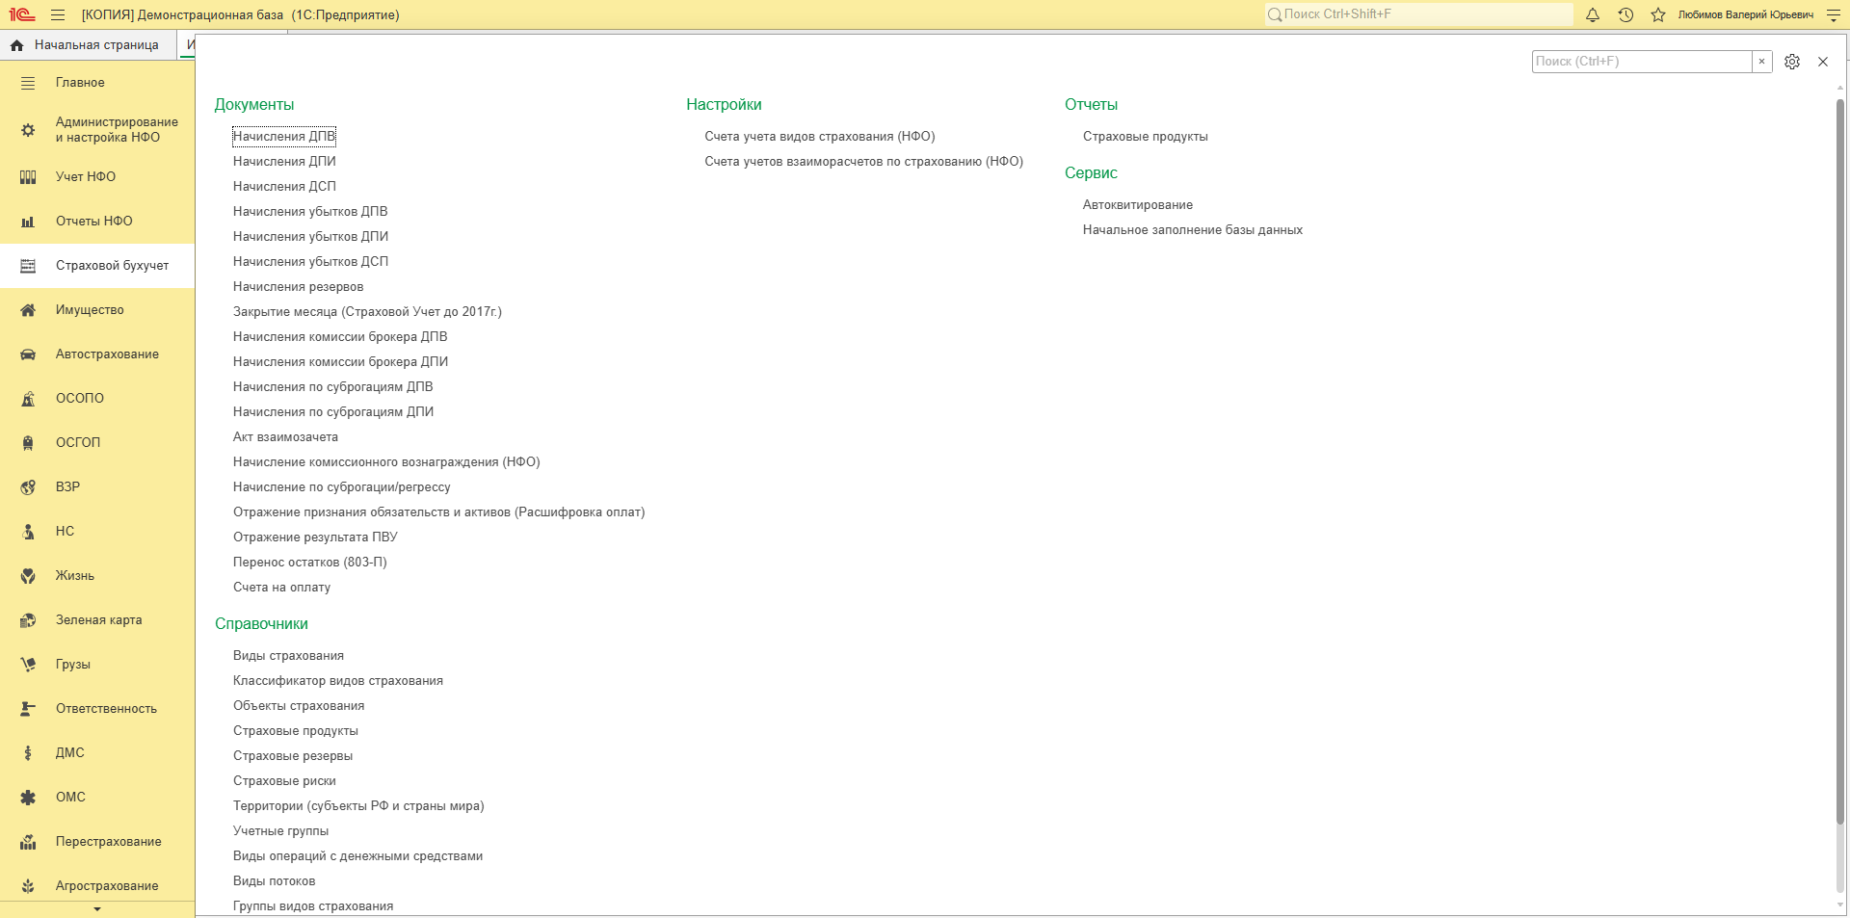Open notifications bell icon
Viewport: 1850px width, 918px height.
click(x=1593, y=14)
